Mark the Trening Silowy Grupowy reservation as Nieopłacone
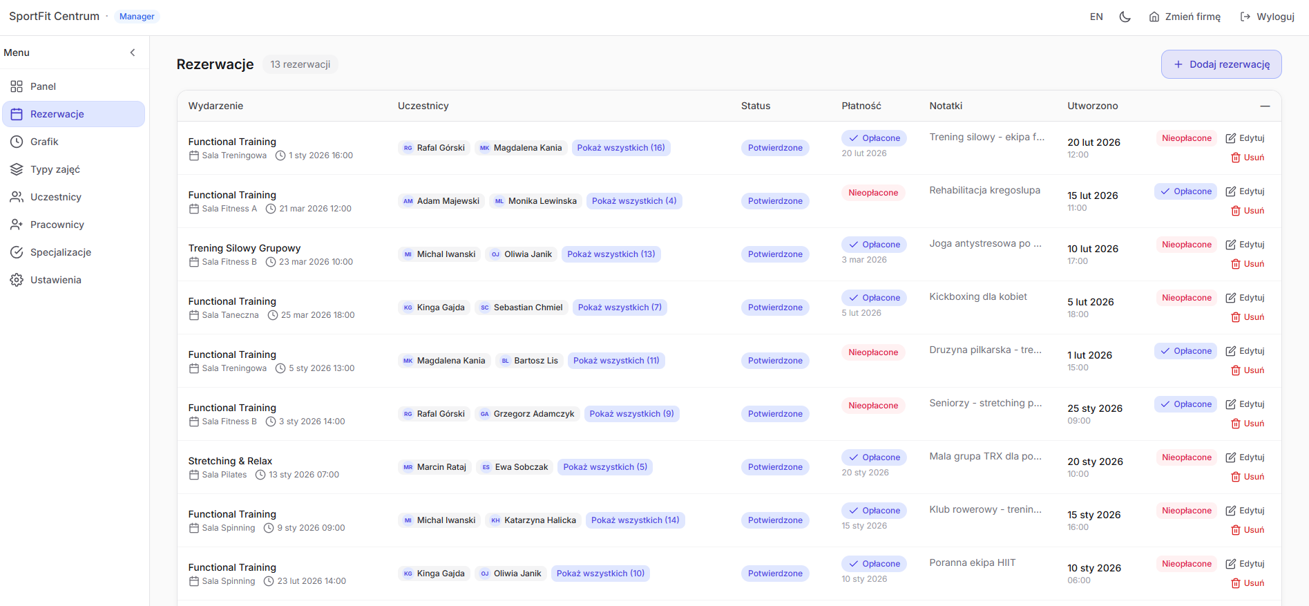The width and height of the screenshot is (1309, 606). click(x=1186, y=245)
